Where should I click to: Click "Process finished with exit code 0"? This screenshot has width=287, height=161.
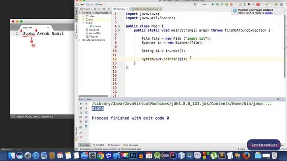(x=130, y=118)
